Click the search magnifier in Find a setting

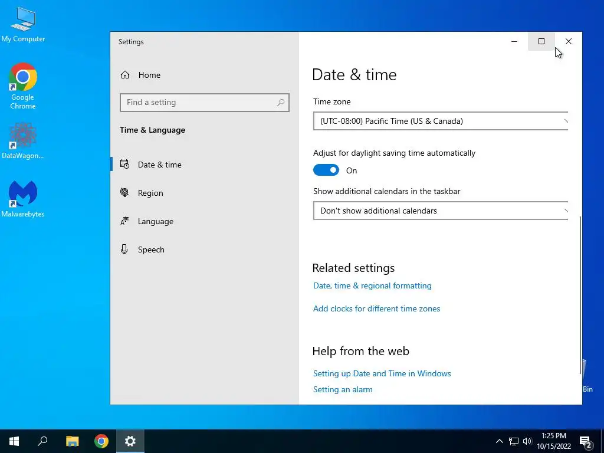point(280,103)
